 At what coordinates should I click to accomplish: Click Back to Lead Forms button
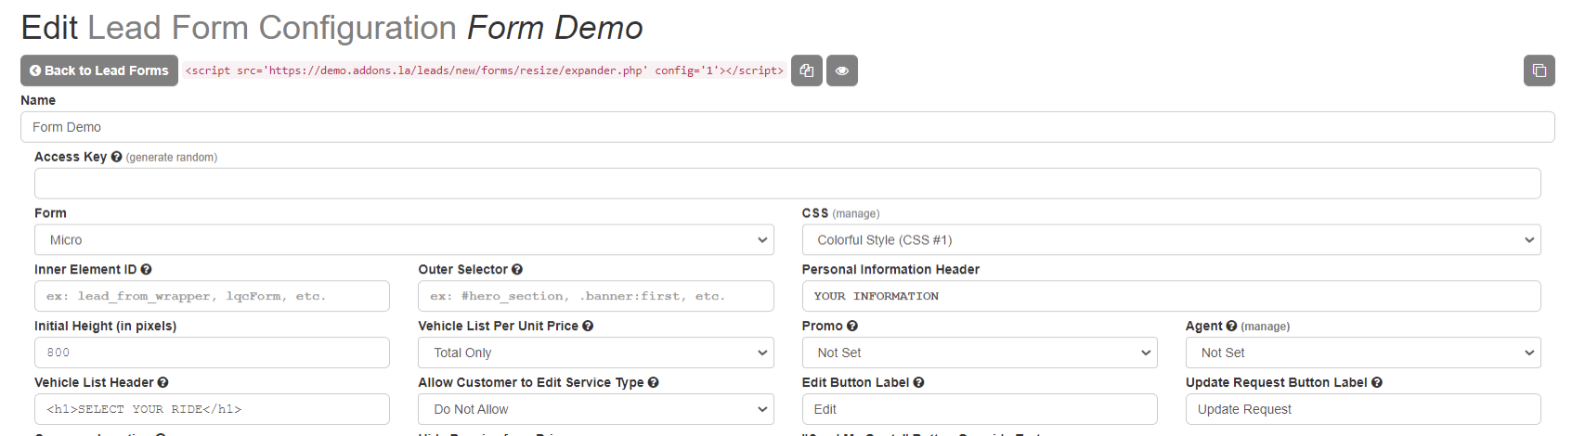click(x=99, y=71)
